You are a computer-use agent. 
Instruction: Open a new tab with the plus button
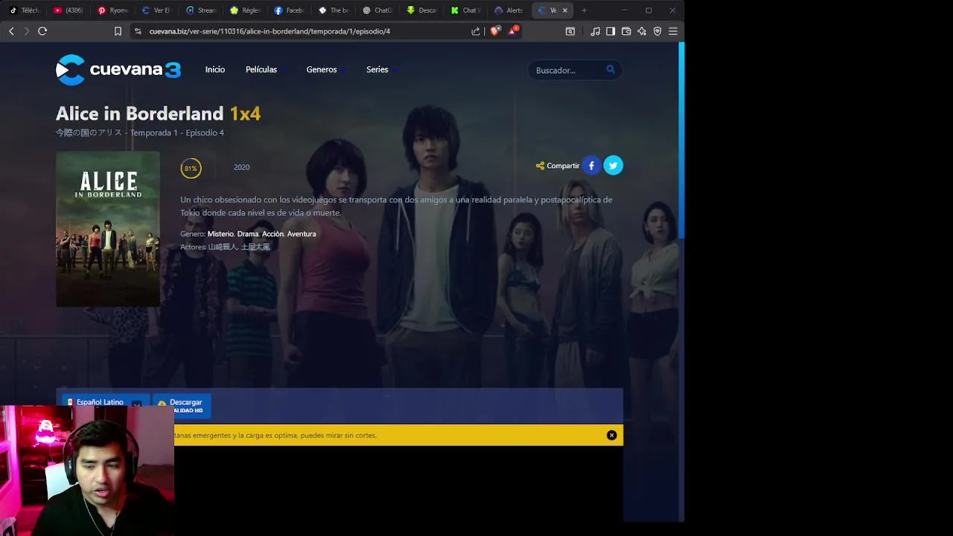[x=584, y=10]
